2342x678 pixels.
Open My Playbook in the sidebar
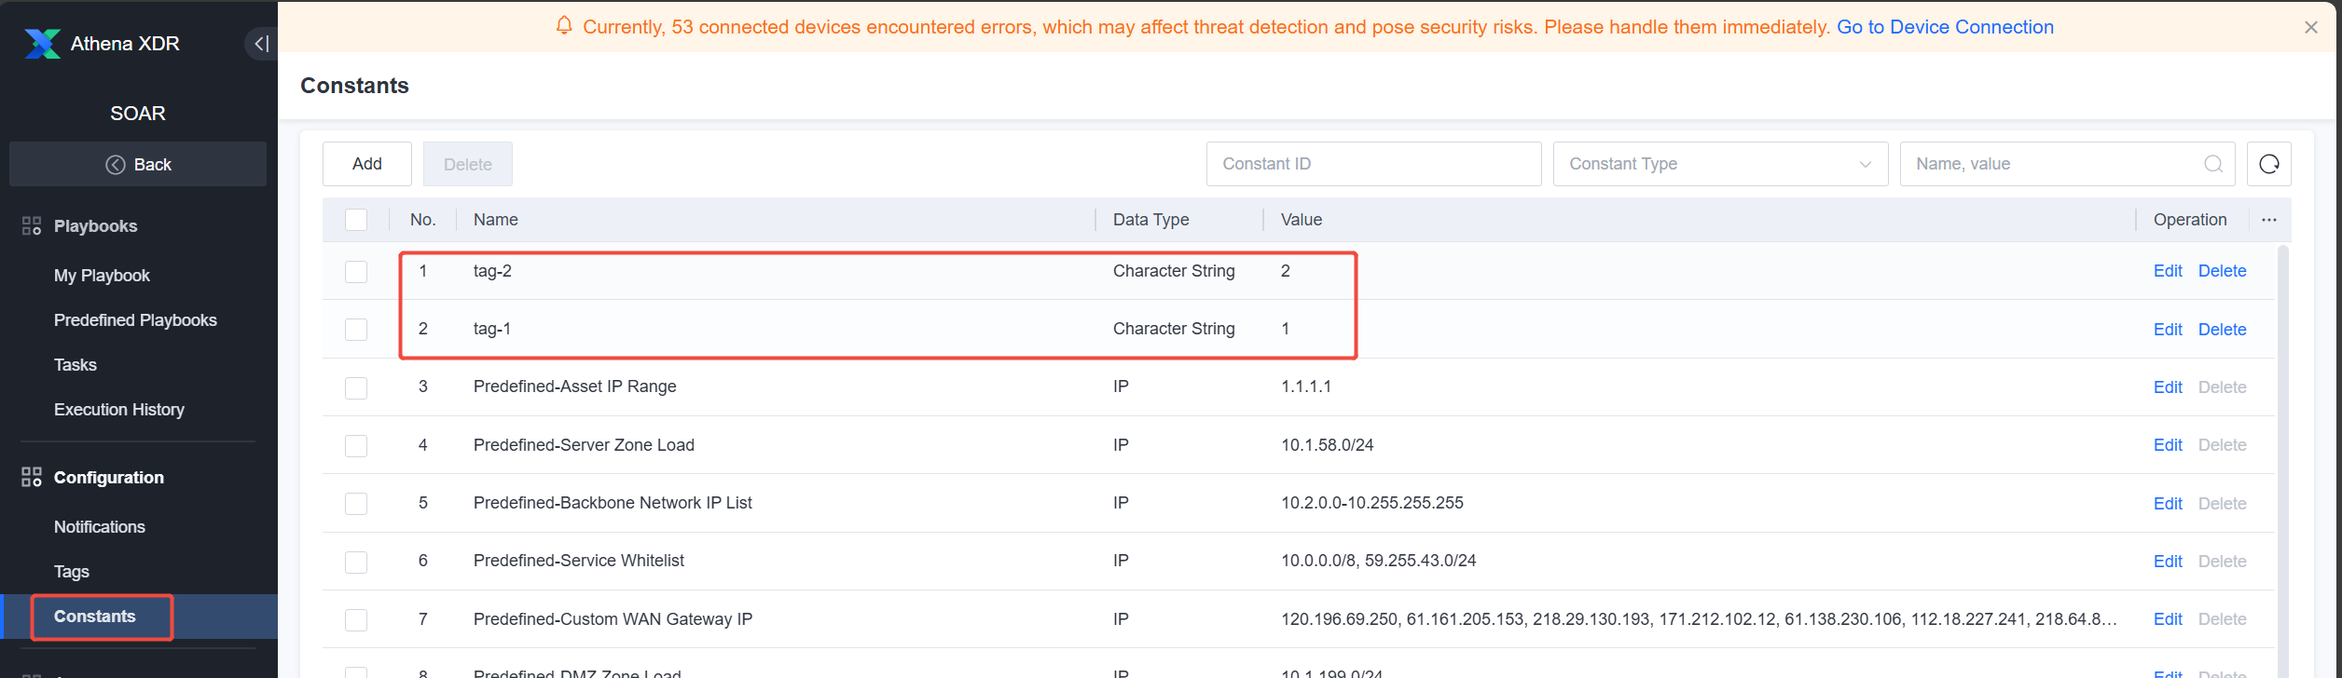[102, 276]
